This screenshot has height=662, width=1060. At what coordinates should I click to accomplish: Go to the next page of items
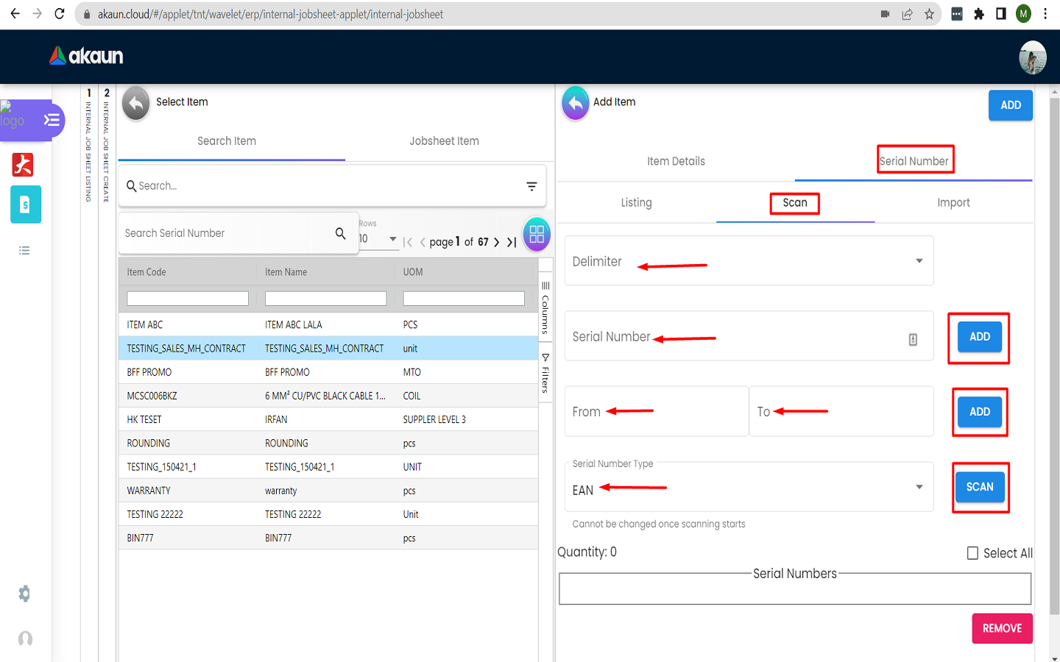pyautogui.click(x=497, y=242)
